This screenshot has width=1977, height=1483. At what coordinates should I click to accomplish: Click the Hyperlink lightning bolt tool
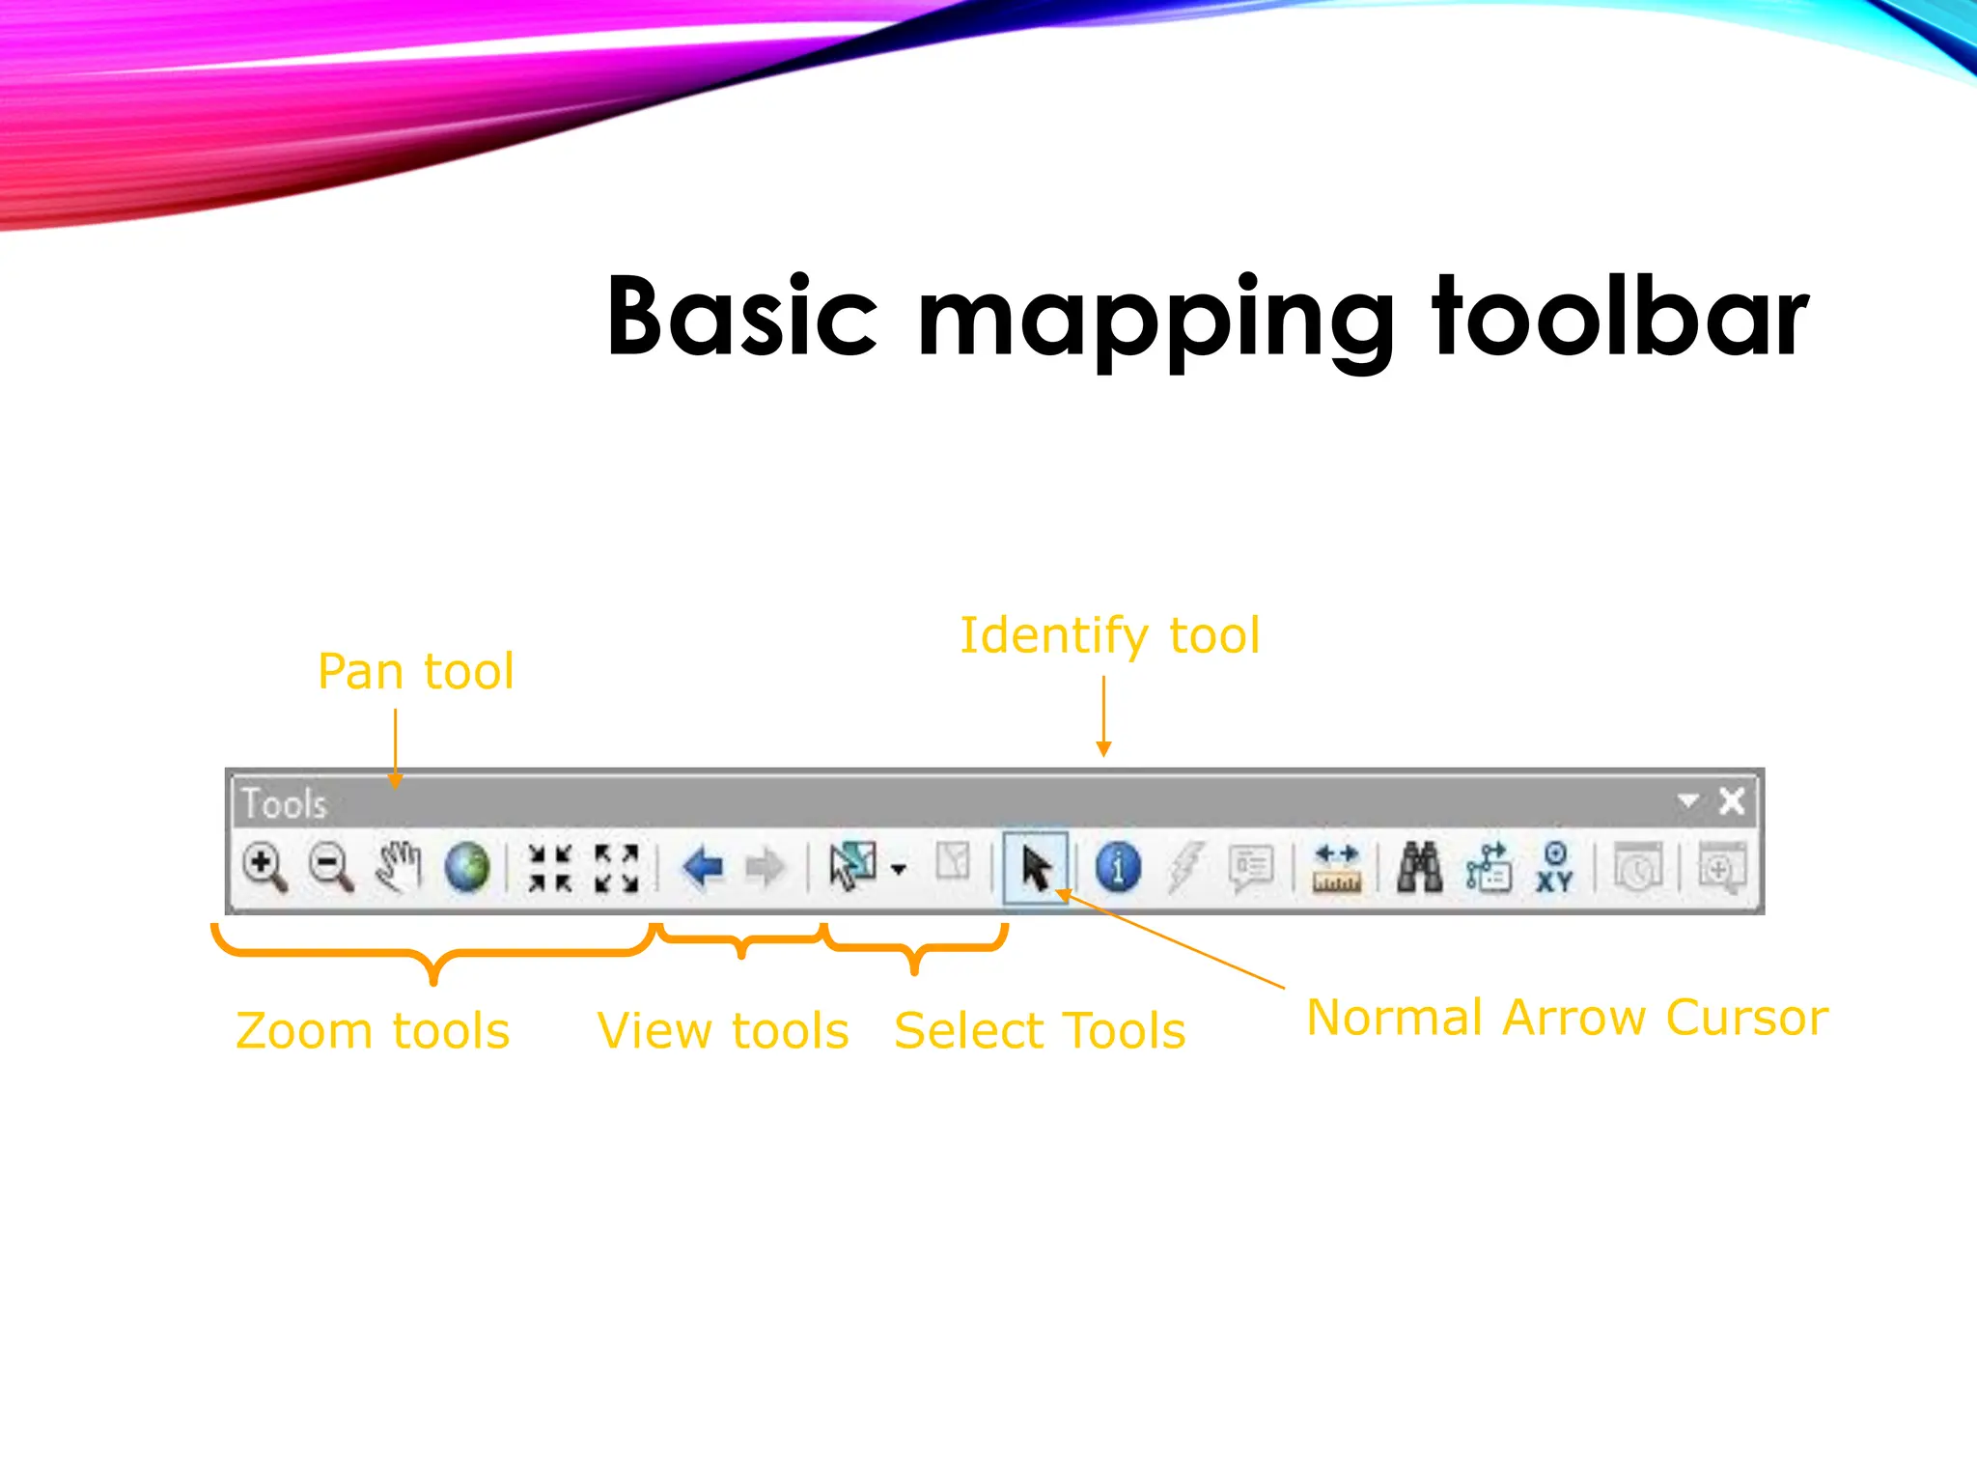pos(1186,866)
